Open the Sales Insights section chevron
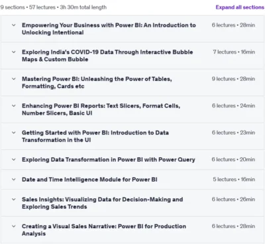Image resolution: width=265 pixels, height=244 pixels. pos(14,200)
